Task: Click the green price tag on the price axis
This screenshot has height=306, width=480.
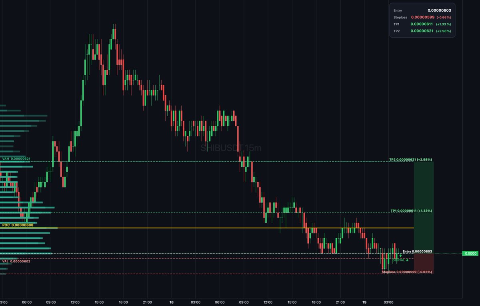Action: (470, 253)
